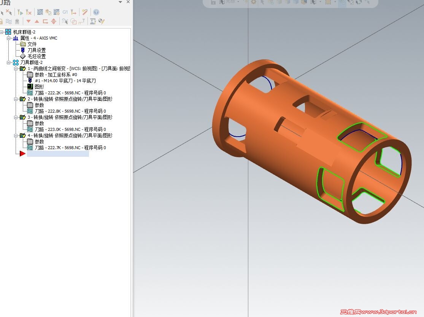The height and width of the screenshot is (317, 424).
Task: Open 参数 under operation 3
Action: 39,123
